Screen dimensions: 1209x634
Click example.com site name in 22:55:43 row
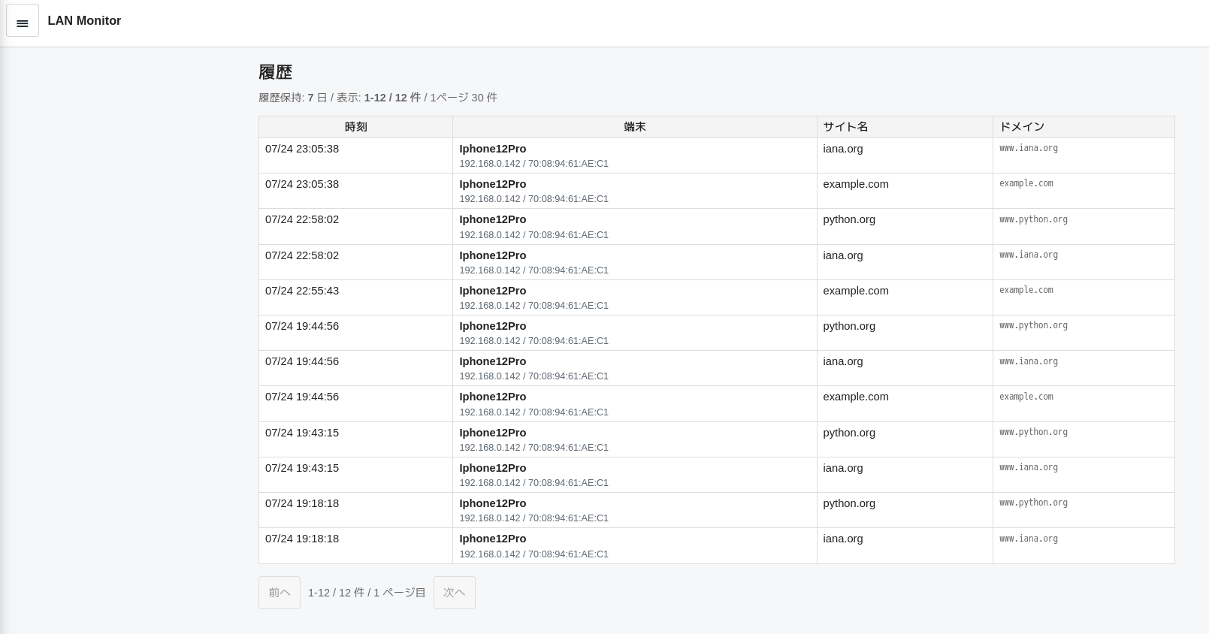[856, 291]
